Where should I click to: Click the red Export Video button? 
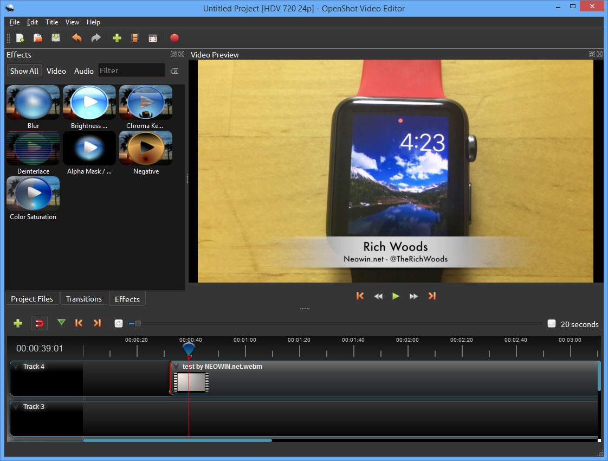click(174, 37)
